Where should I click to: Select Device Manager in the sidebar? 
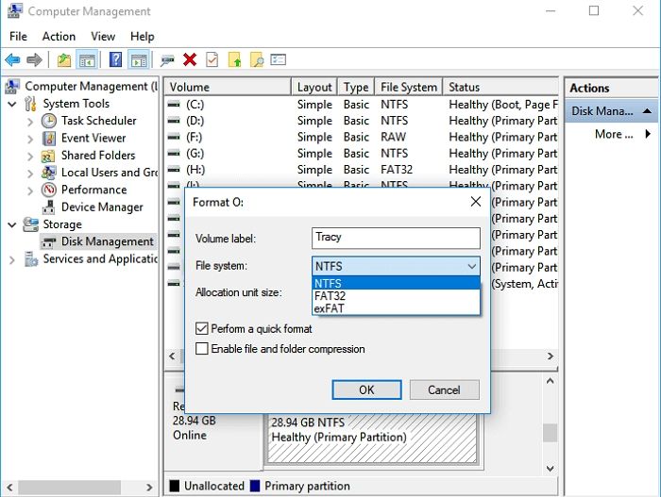click(102, 207)
